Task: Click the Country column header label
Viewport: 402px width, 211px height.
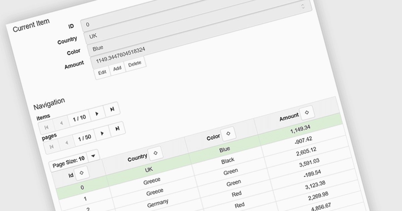Action: tap(137, 157)
